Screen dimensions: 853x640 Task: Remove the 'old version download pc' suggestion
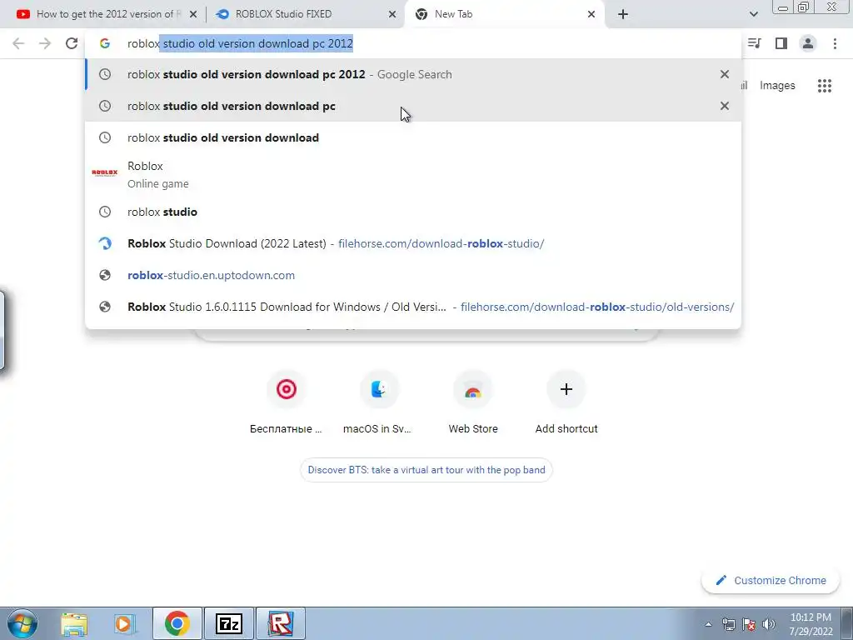pyautogui.click(x=725, y=106)
